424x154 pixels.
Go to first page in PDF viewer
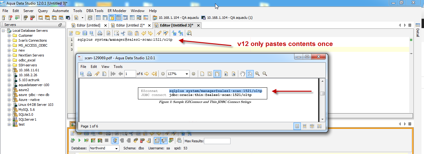click(x=113, y=74)
